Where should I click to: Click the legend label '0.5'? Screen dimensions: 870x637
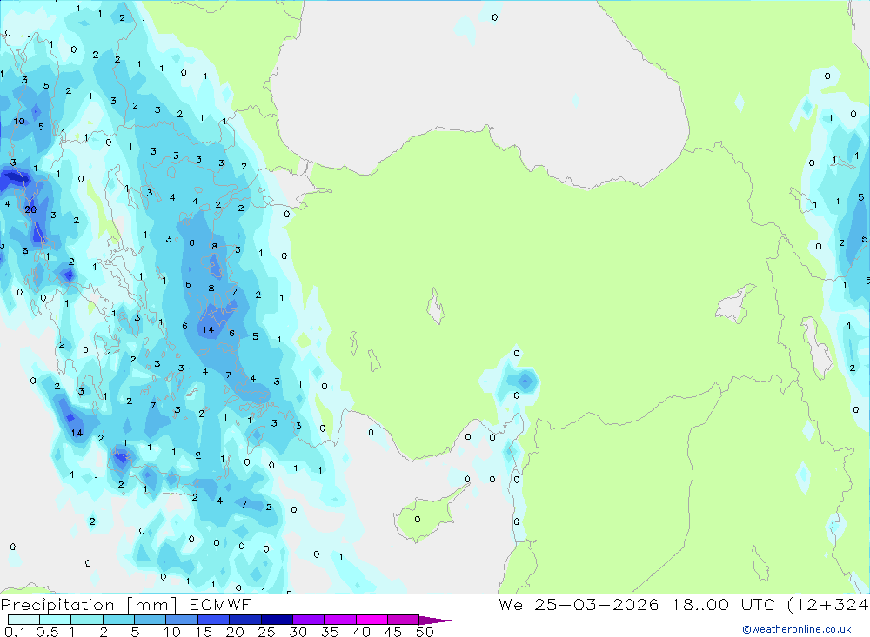(x=48, y=632)
